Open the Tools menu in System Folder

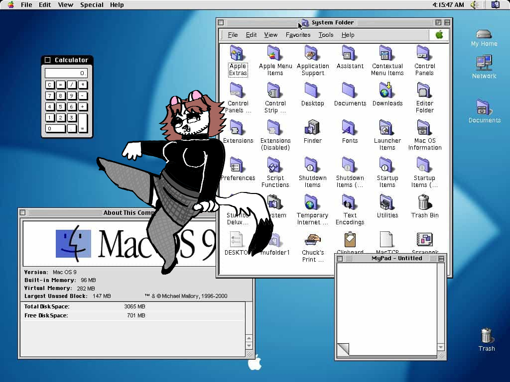point(326,35)
